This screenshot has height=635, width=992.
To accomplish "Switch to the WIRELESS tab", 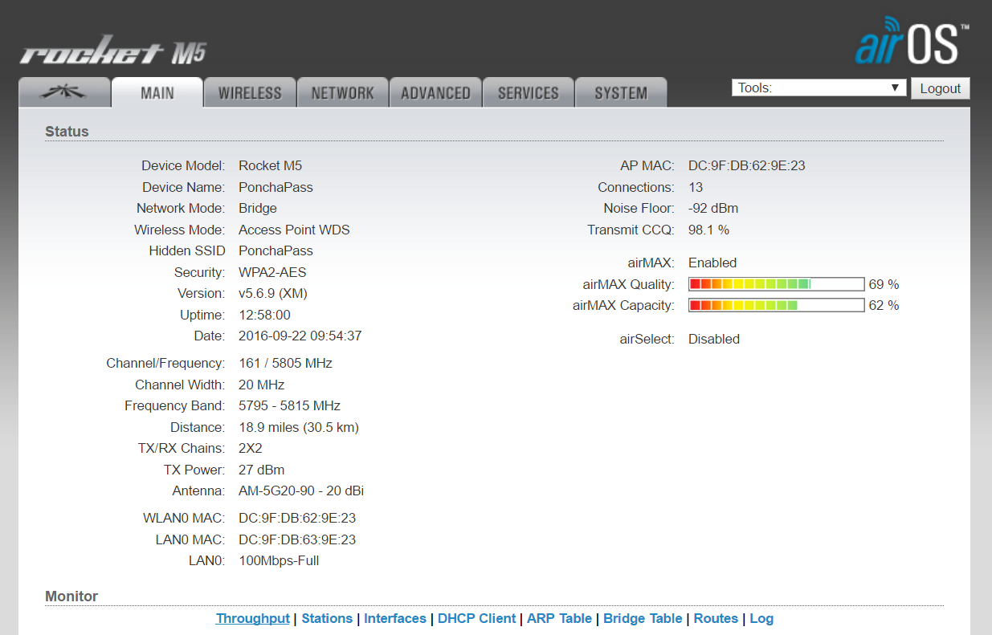I will [250, 93].
